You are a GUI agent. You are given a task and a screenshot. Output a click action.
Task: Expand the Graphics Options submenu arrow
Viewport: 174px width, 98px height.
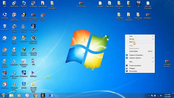[153, 58]
